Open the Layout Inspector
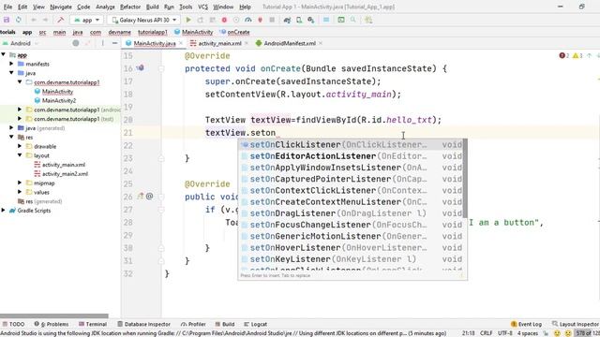The width and height of the screenshot is (600, 337). click(575, 324)
